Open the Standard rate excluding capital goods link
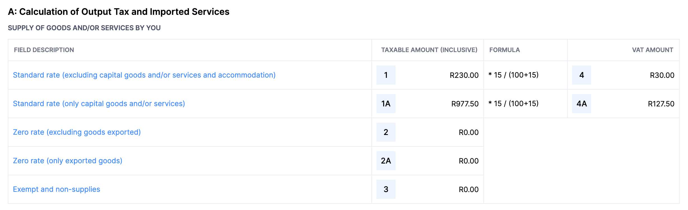This screenshot has width=688, height=210. tap(144, 75)
